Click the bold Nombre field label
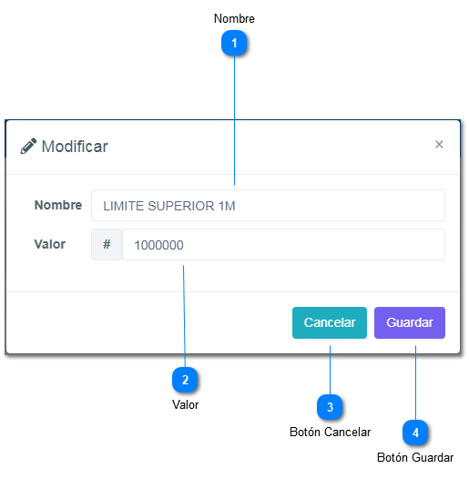This screenshot has height=479, width=469. 58,205
